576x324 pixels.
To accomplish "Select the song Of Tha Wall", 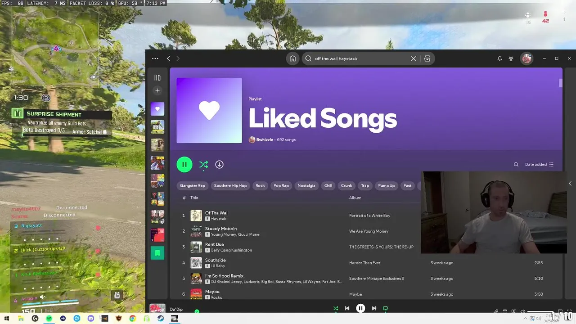I will pos(216,213).
